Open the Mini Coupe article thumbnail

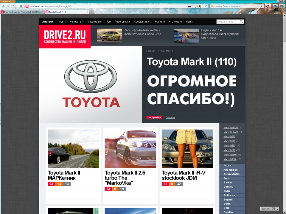(x=186, y=35)
